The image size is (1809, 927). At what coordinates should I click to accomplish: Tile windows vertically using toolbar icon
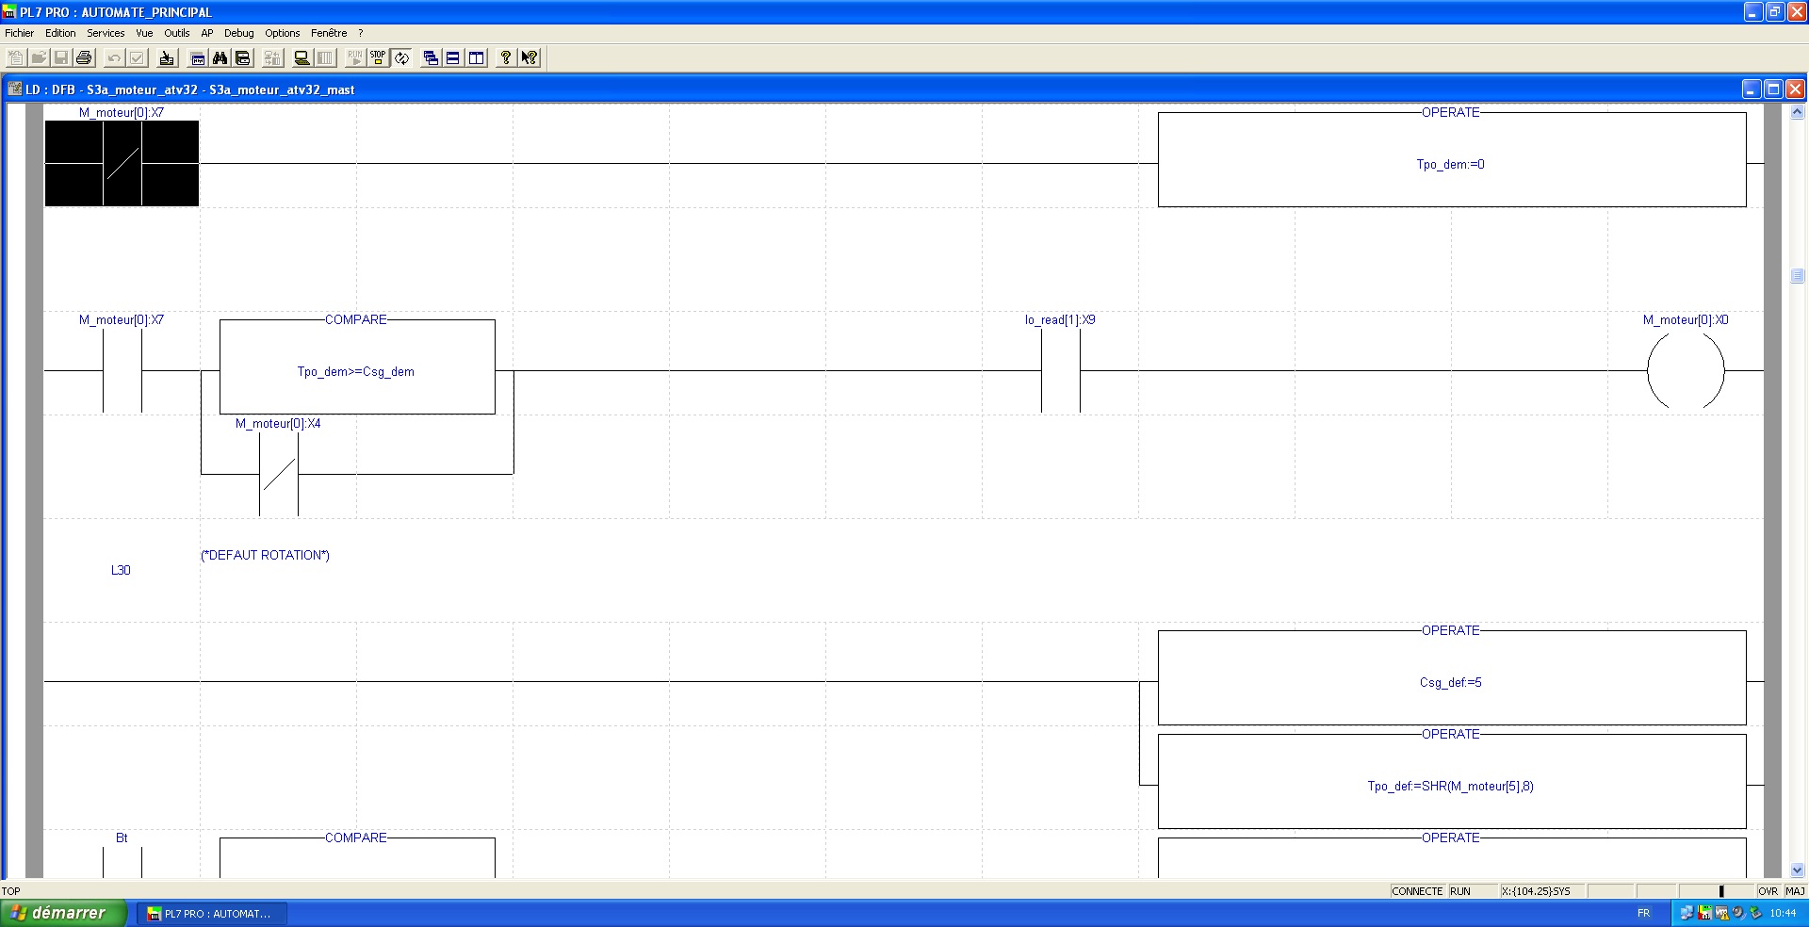point(477,58)
